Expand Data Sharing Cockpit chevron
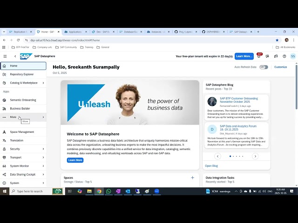This screenshot has height=223, width=298. (x=43, y=175)
